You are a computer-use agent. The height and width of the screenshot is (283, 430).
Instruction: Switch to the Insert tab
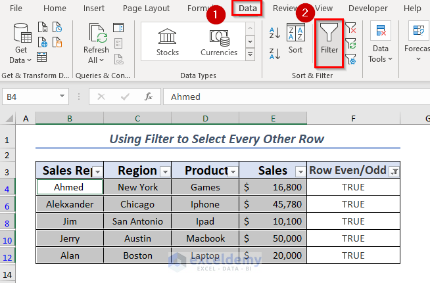pyautogui.click(x=94, y=9)
